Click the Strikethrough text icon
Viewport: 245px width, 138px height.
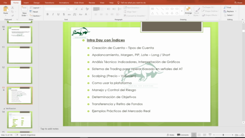(64, 14)
